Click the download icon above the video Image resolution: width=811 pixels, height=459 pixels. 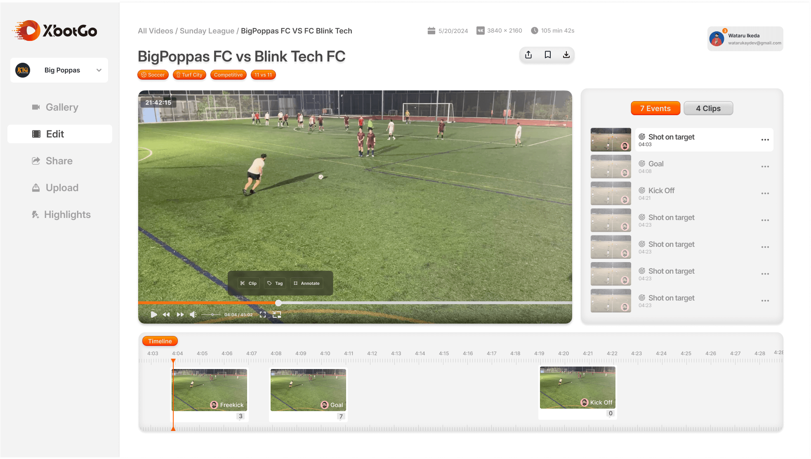[566, 55]
